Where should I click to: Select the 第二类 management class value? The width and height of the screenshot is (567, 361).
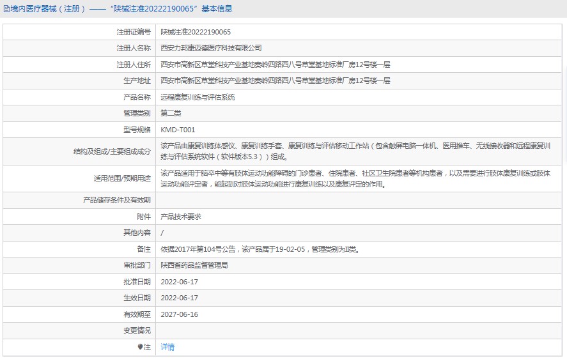171,113
